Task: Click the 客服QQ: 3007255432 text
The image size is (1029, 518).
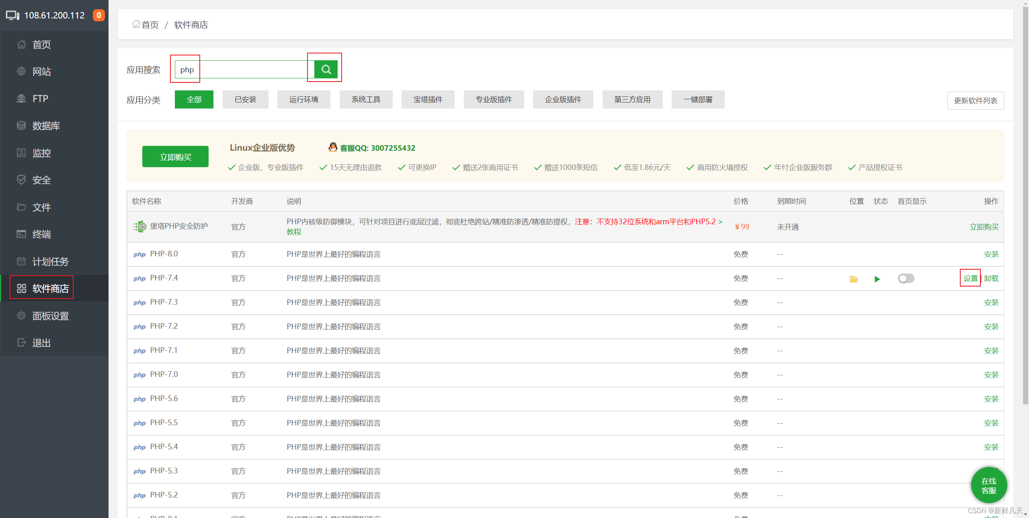Action: tap(377, 148)
